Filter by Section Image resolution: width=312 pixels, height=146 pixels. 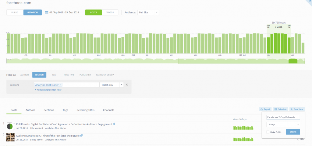39,75
